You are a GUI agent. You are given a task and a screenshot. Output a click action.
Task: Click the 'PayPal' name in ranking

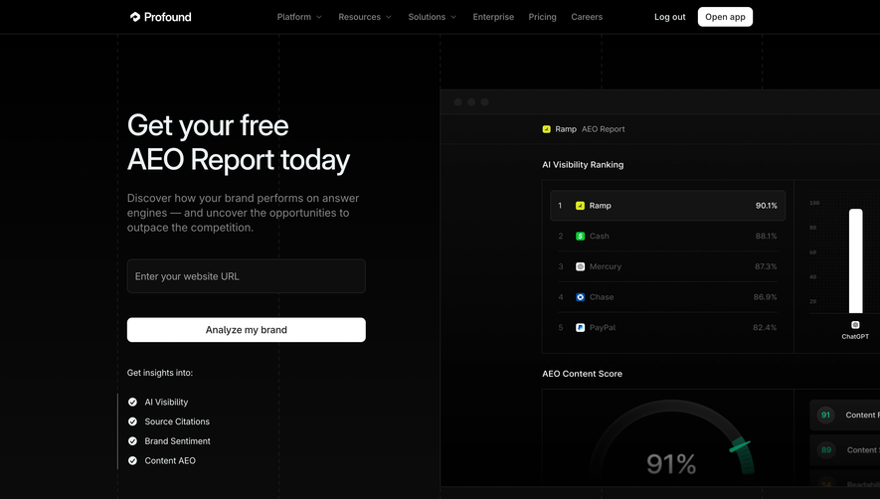pos(603,328)
